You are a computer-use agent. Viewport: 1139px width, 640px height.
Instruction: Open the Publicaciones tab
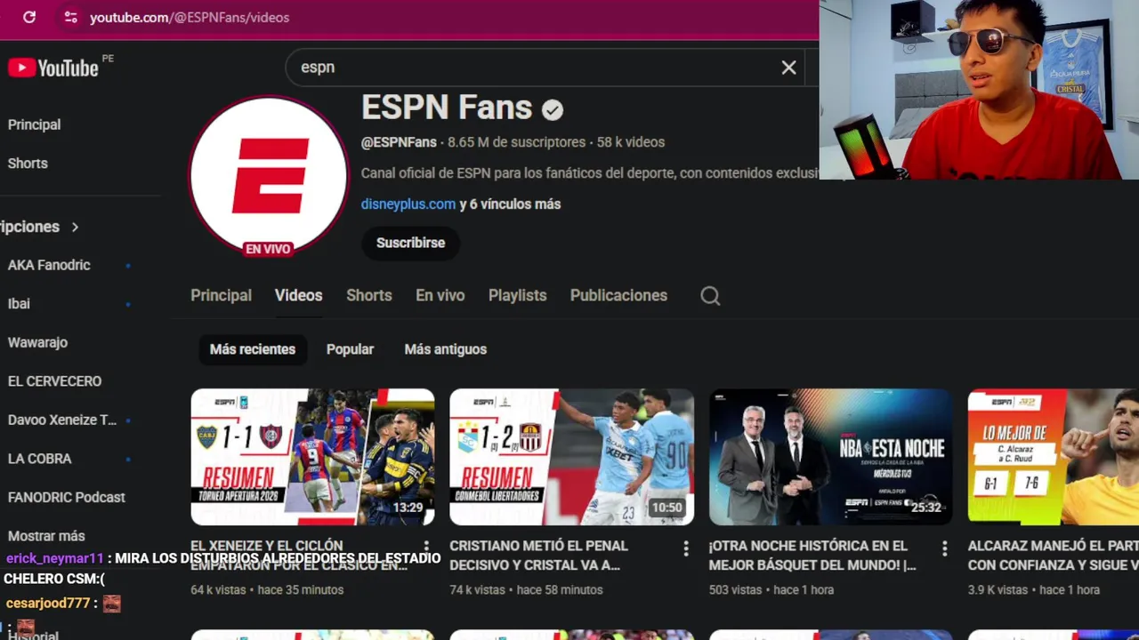(618, 295)
